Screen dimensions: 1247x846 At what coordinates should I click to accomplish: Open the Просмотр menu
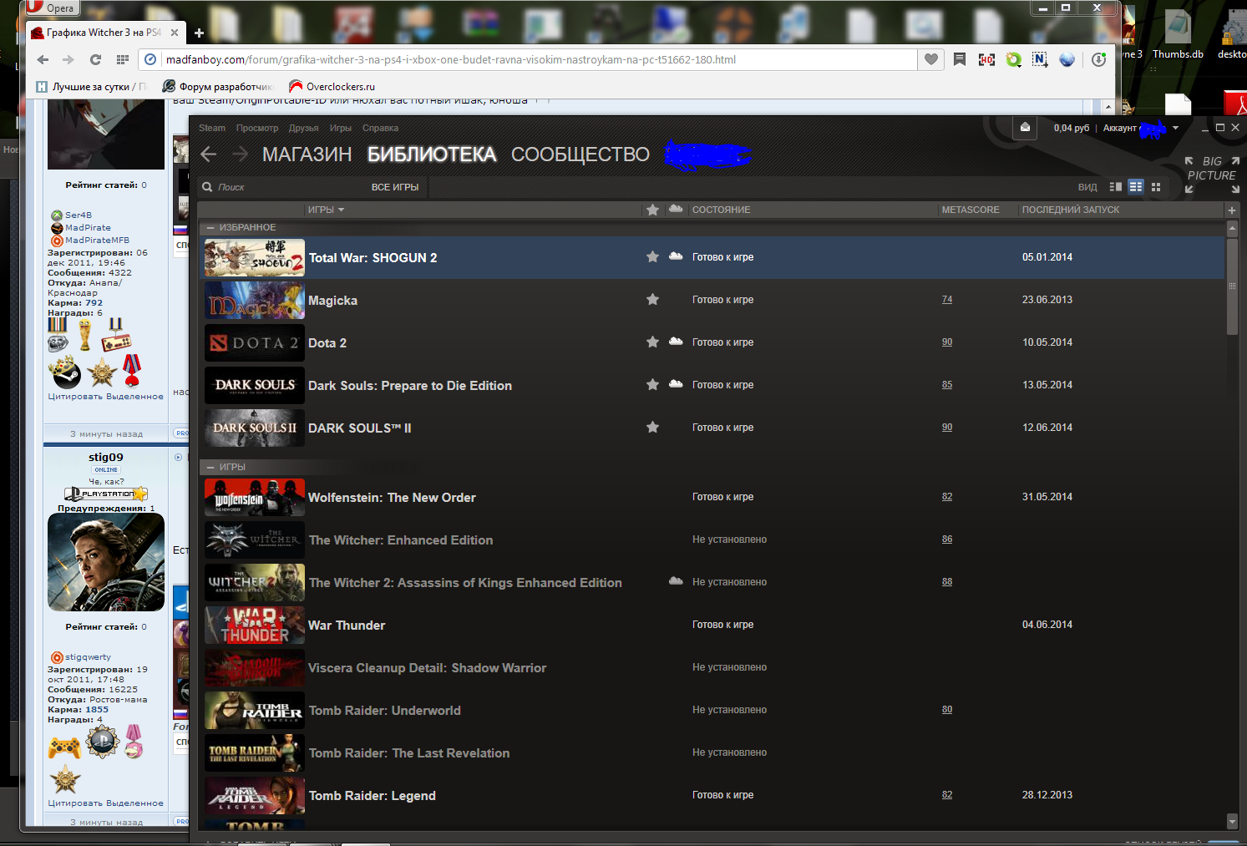pos(257,128)
